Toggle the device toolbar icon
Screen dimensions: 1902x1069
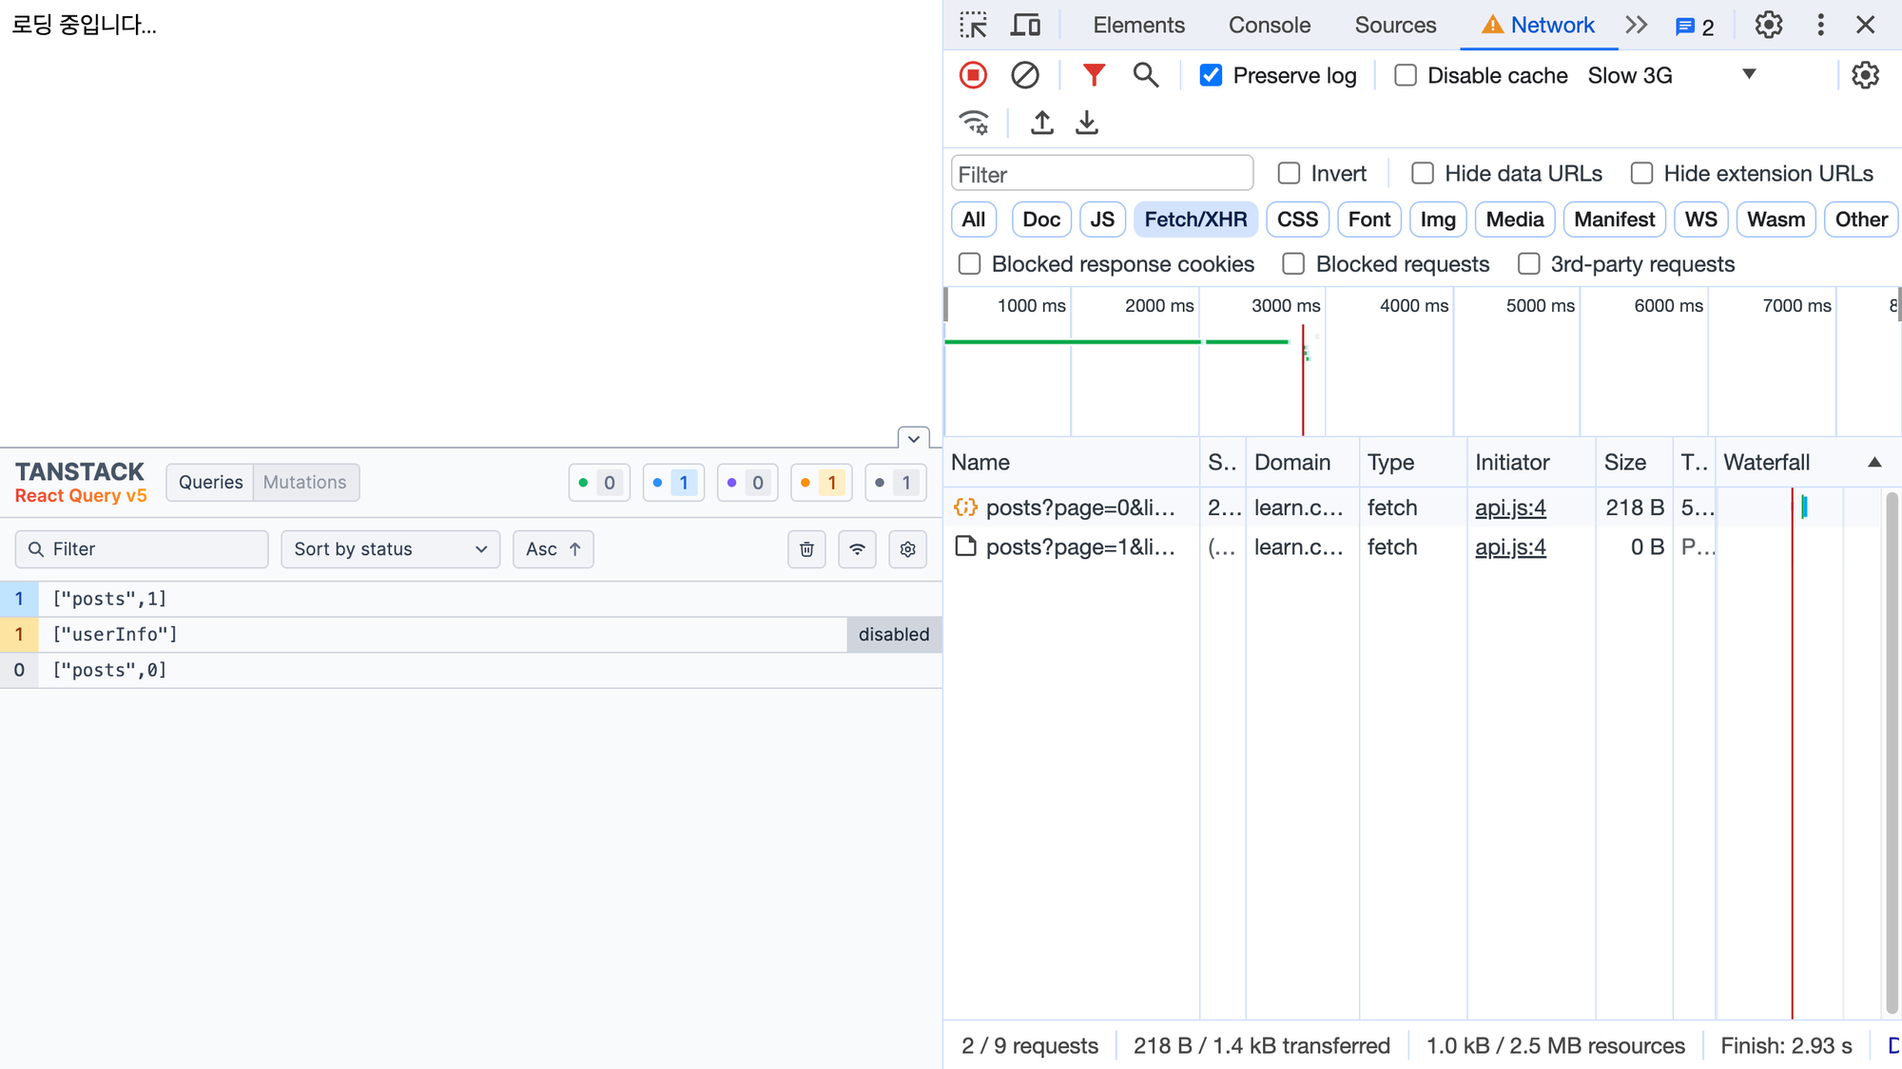coord(1024,25)
